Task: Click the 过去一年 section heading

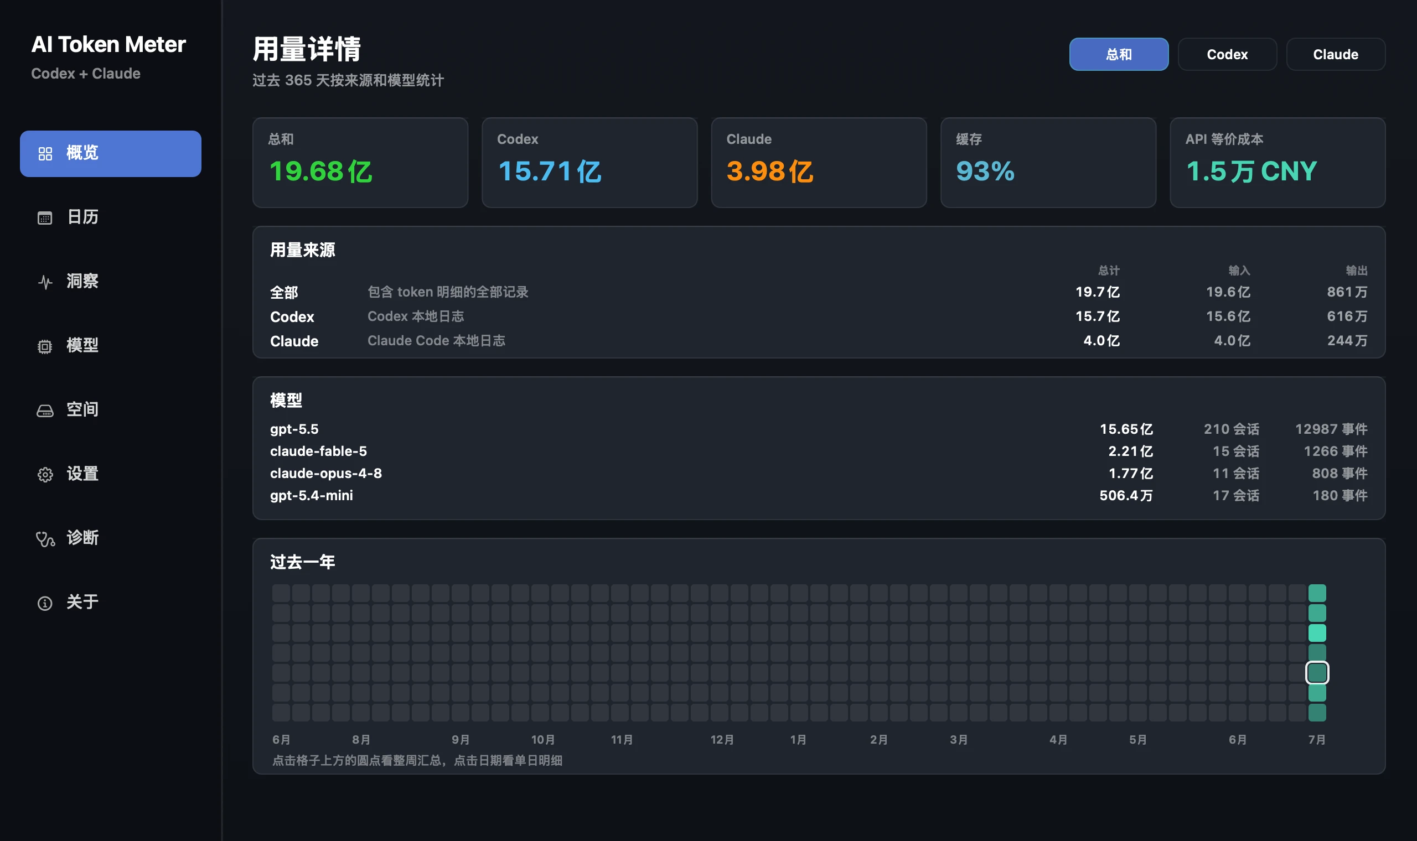Action: (303, 562)
